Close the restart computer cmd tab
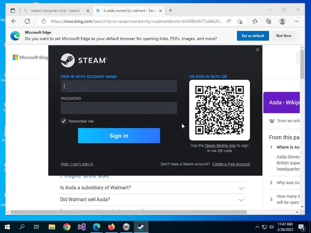The width and height of the screenshot is (311, 233). (88, 11)
